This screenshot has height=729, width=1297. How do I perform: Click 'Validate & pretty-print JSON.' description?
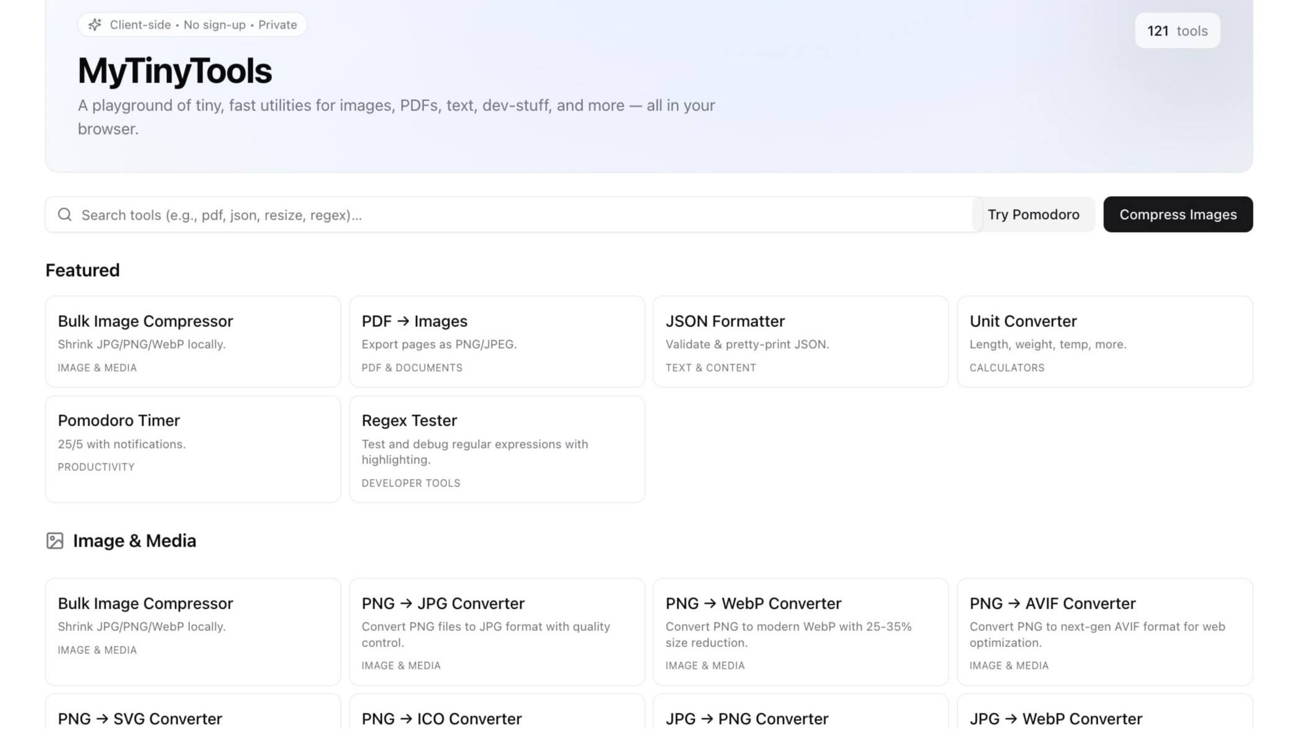point(748,344)
